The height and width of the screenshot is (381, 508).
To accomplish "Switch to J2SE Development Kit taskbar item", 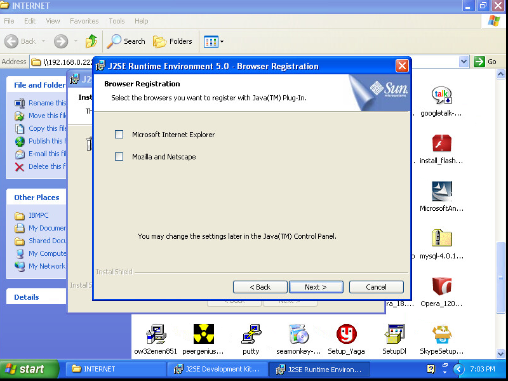I will click(216, 369).
